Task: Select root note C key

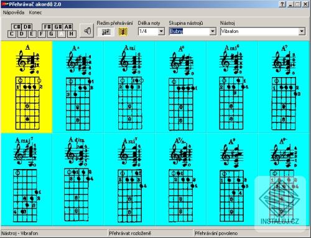Action: click(x=12, y=34)
